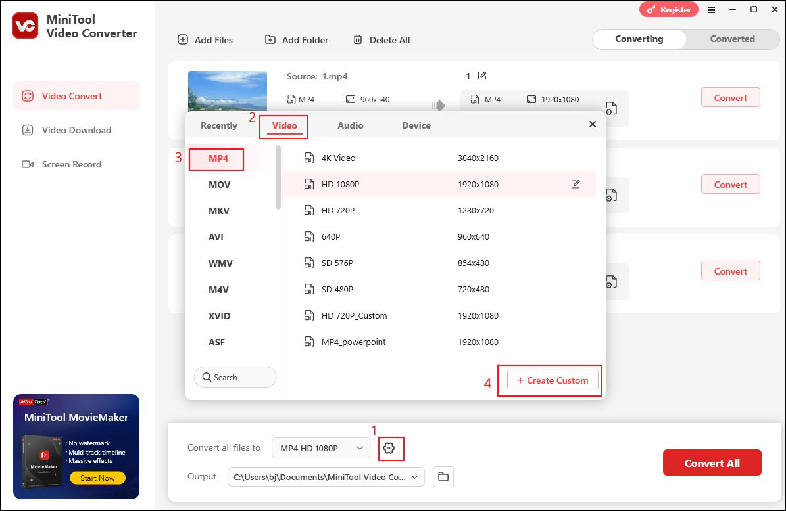
Task: Switch to the Converting toggle
Action: [639, 39]
